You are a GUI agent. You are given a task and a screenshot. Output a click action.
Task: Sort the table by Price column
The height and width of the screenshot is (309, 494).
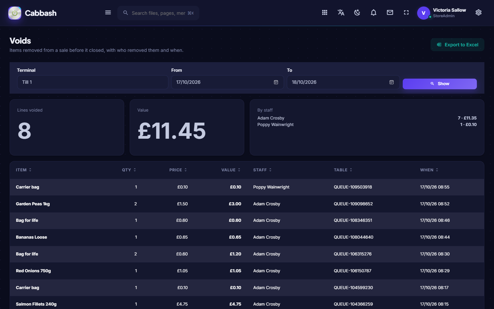point(178,170)
